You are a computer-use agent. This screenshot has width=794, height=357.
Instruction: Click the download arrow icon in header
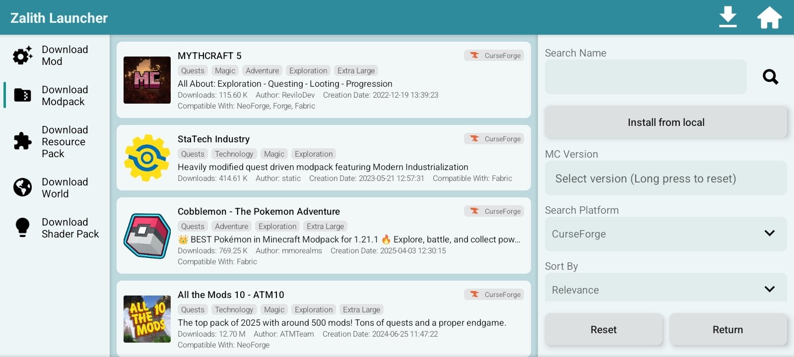click(x=728, y=17)
